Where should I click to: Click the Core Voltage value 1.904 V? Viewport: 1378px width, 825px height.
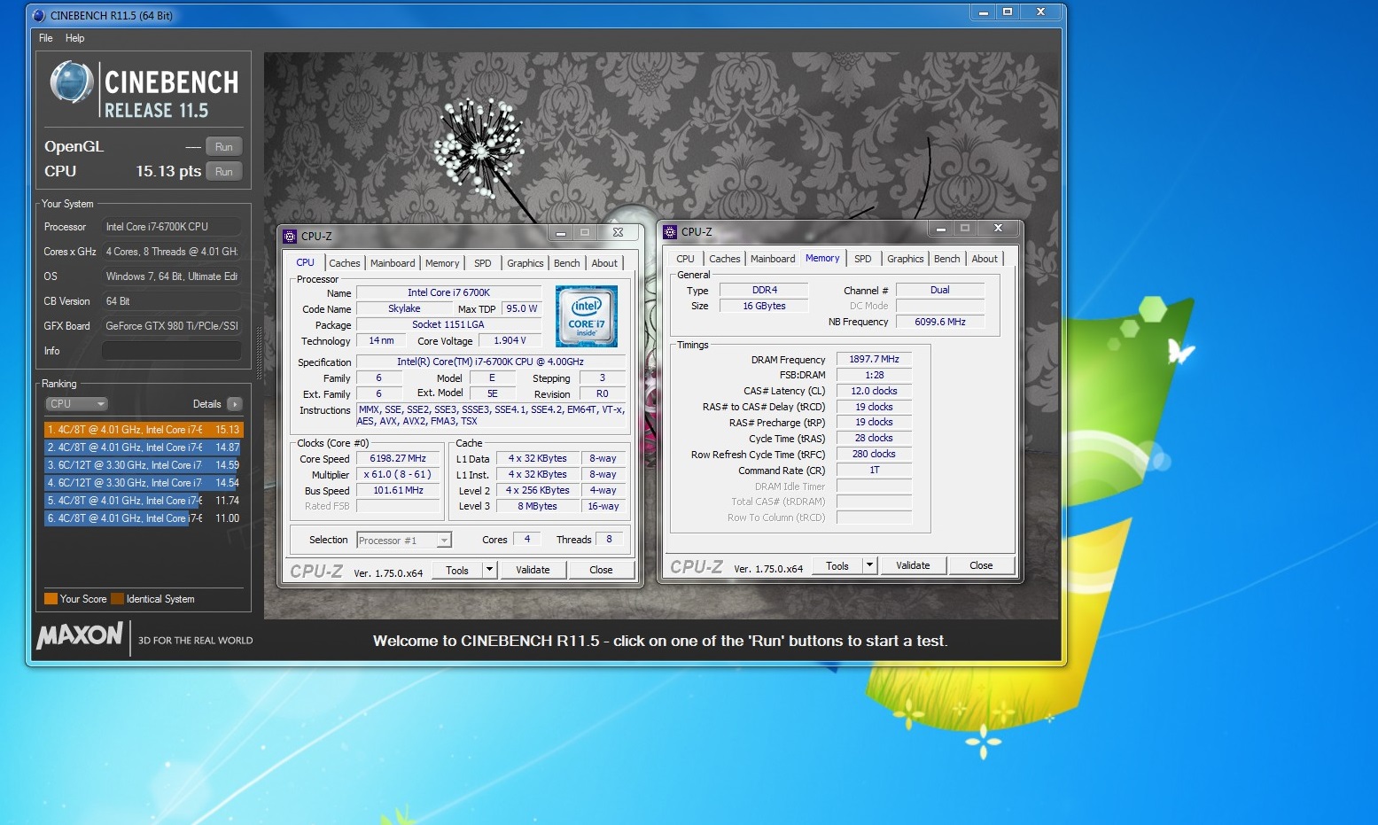tap(510, 341)
